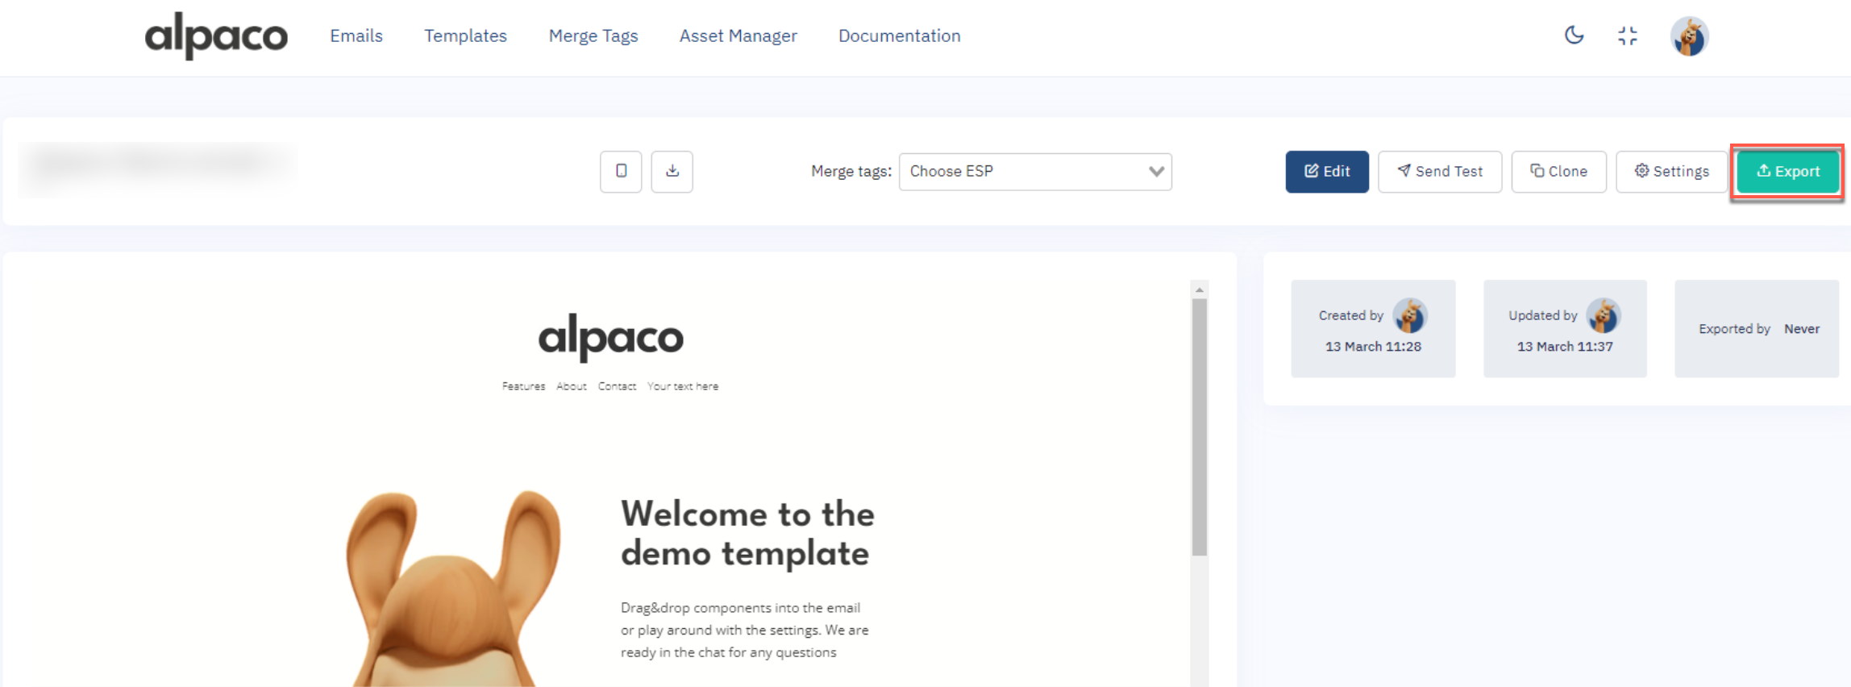
Task: Click the exit fullscreen collapse icon
Action: tap(1628, 35)
